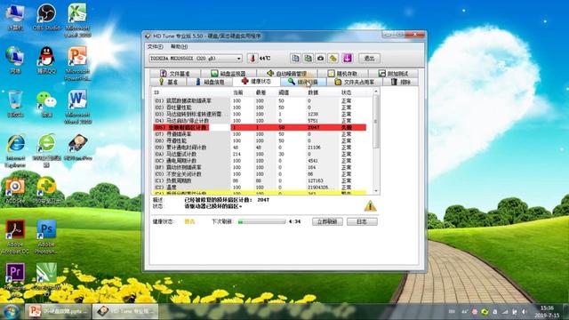Switch to the 磁盘信息 tab

pyautogui.click(x=210, y=82)
